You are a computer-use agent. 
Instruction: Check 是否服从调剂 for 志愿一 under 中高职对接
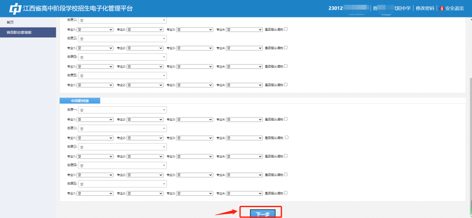coord(286,119)
